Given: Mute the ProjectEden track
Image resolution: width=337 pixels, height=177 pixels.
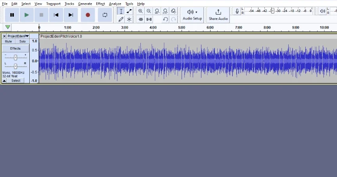Looking at the screenshot, I should click(8, 41).
